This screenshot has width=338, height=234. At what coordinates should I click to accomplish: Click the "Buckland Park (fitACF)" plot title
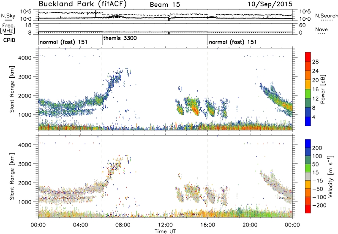click(82, 4)
